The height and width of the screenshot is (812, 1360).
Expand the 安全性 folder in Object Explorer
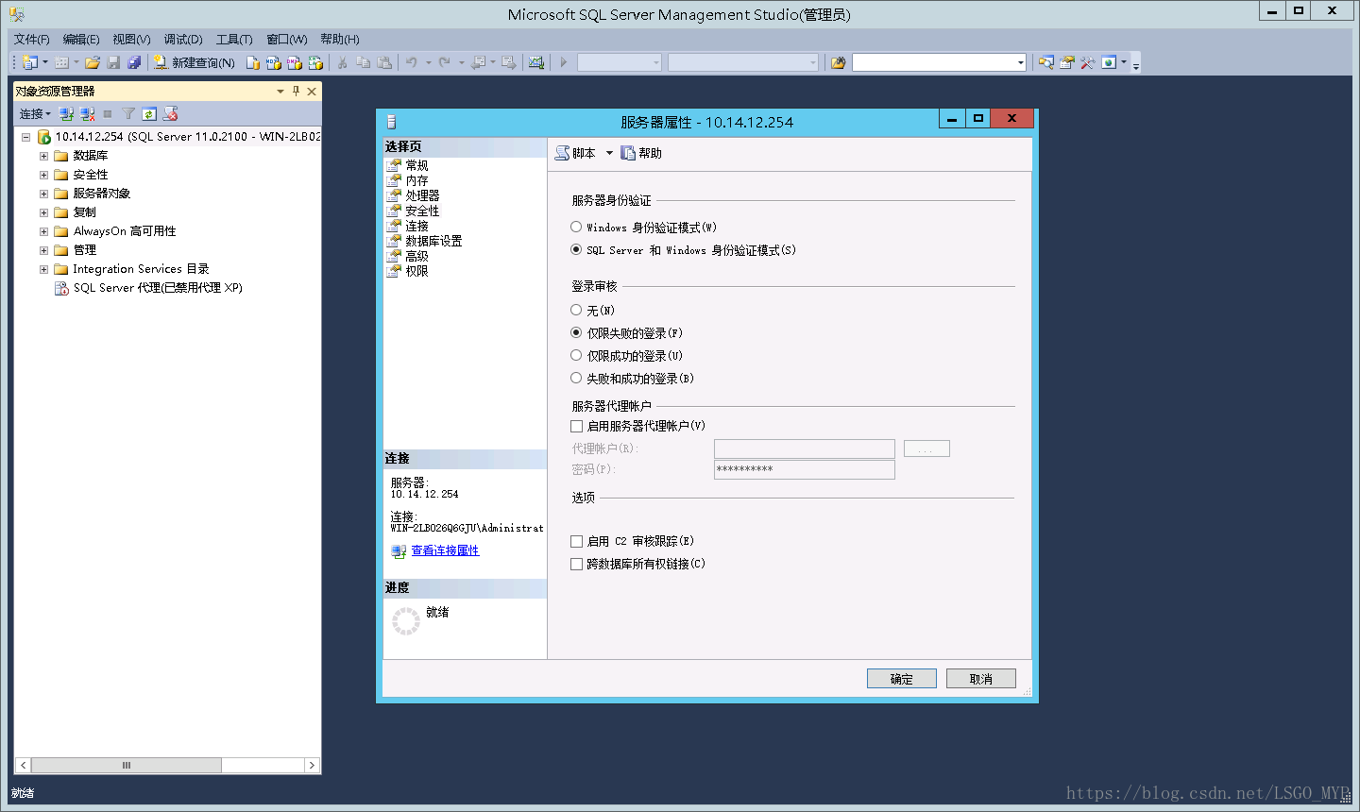point(43,175)
